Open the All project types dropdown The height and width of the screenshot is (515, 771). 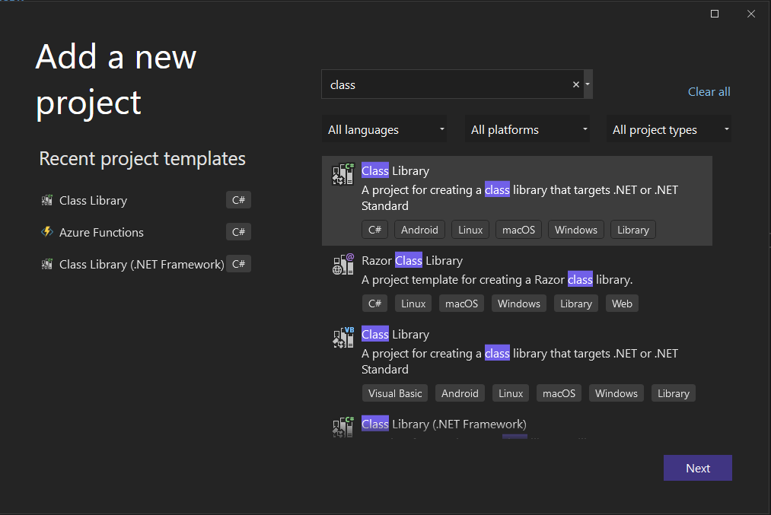click(x=669, y=129)
